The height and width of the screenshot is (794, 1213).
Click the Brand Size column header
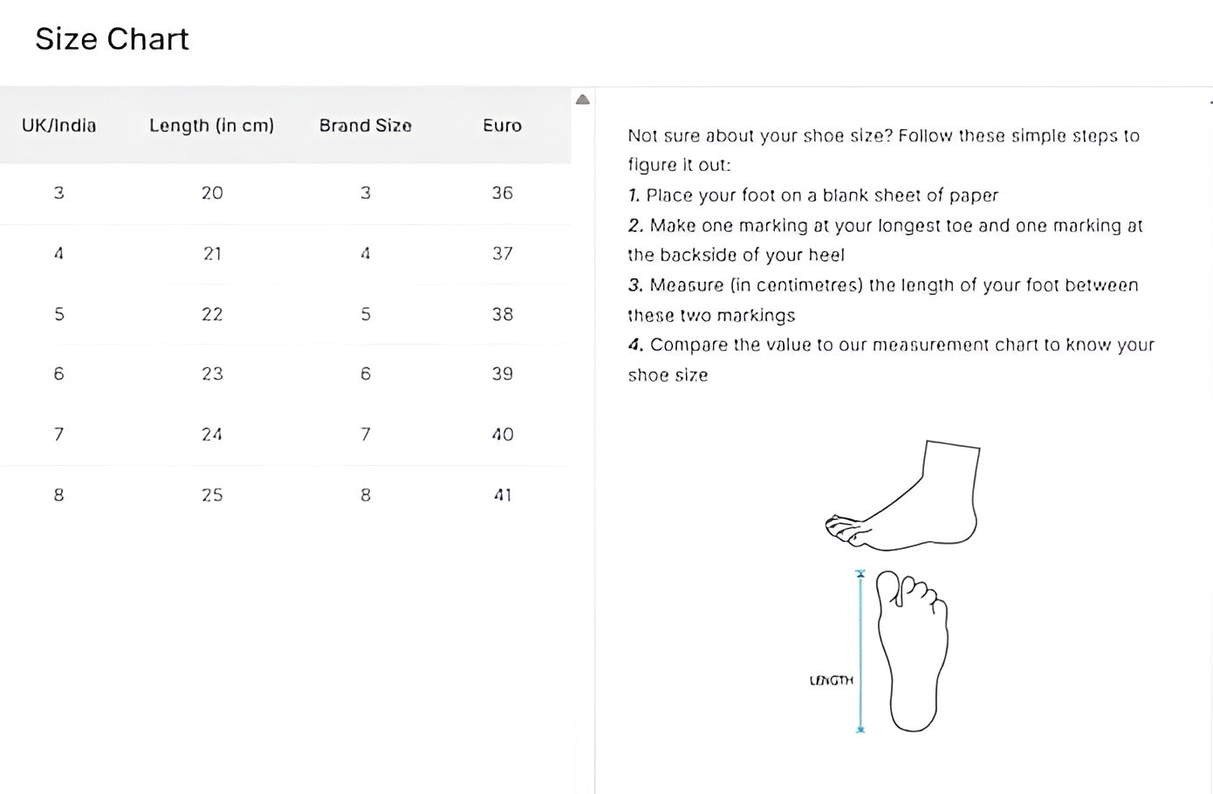click(x=365, y=126)
